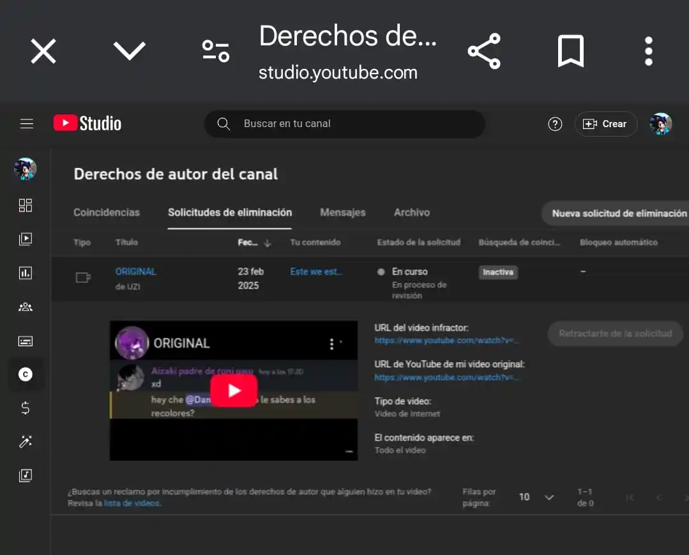Screen dimensions: 689x555
Task: Click '23 feb 2025' date cell
Action: point(251,278)
